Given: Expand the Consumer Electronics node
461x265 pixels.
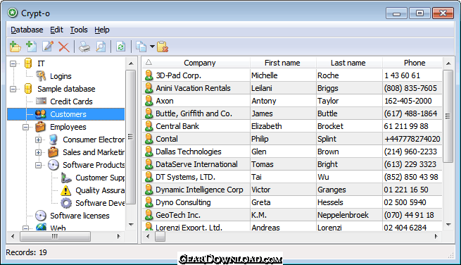Looking at the screenshot, I should 38,140.
